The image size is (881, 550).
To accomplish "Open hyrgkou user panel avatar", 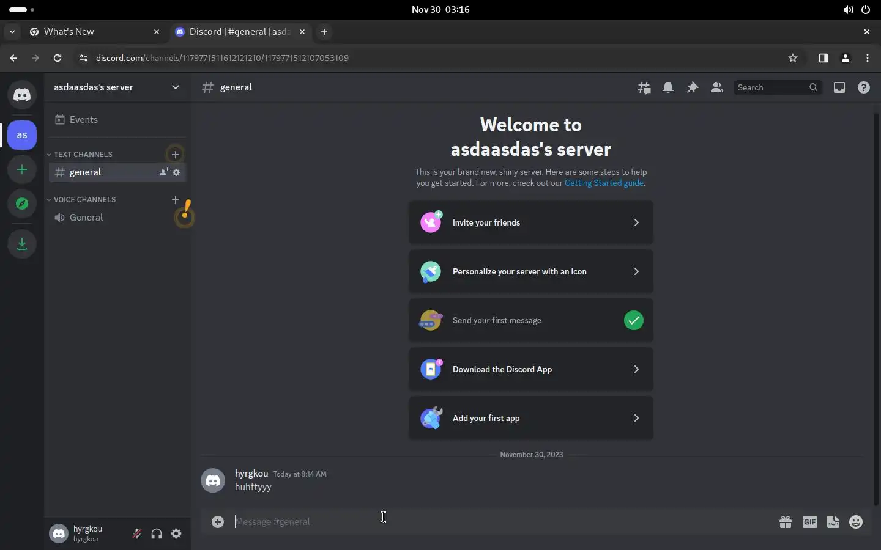I will 59,533.
